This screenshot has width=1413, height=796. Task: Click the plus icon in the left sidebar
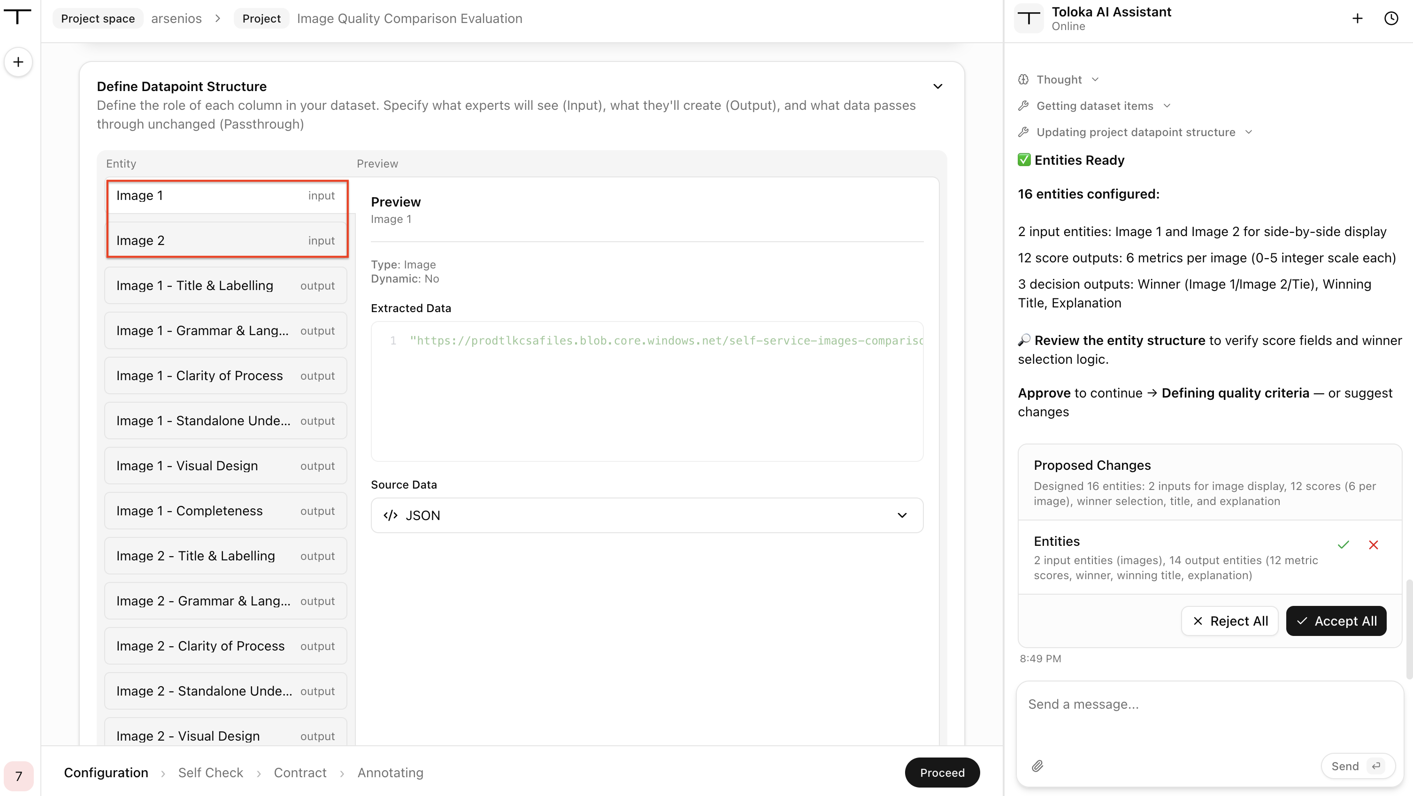tap(18, 62)
